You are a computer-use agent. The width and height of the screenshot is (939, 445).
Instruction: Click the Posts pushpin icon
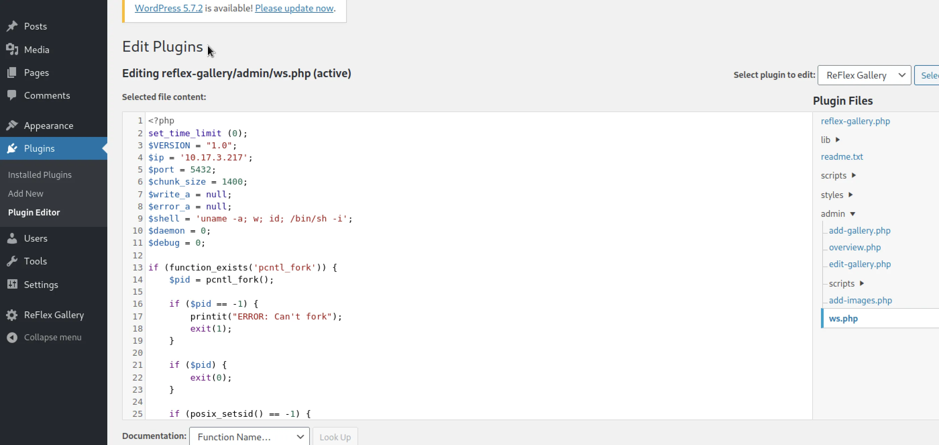pyautogui.click(x=12, y=26)
